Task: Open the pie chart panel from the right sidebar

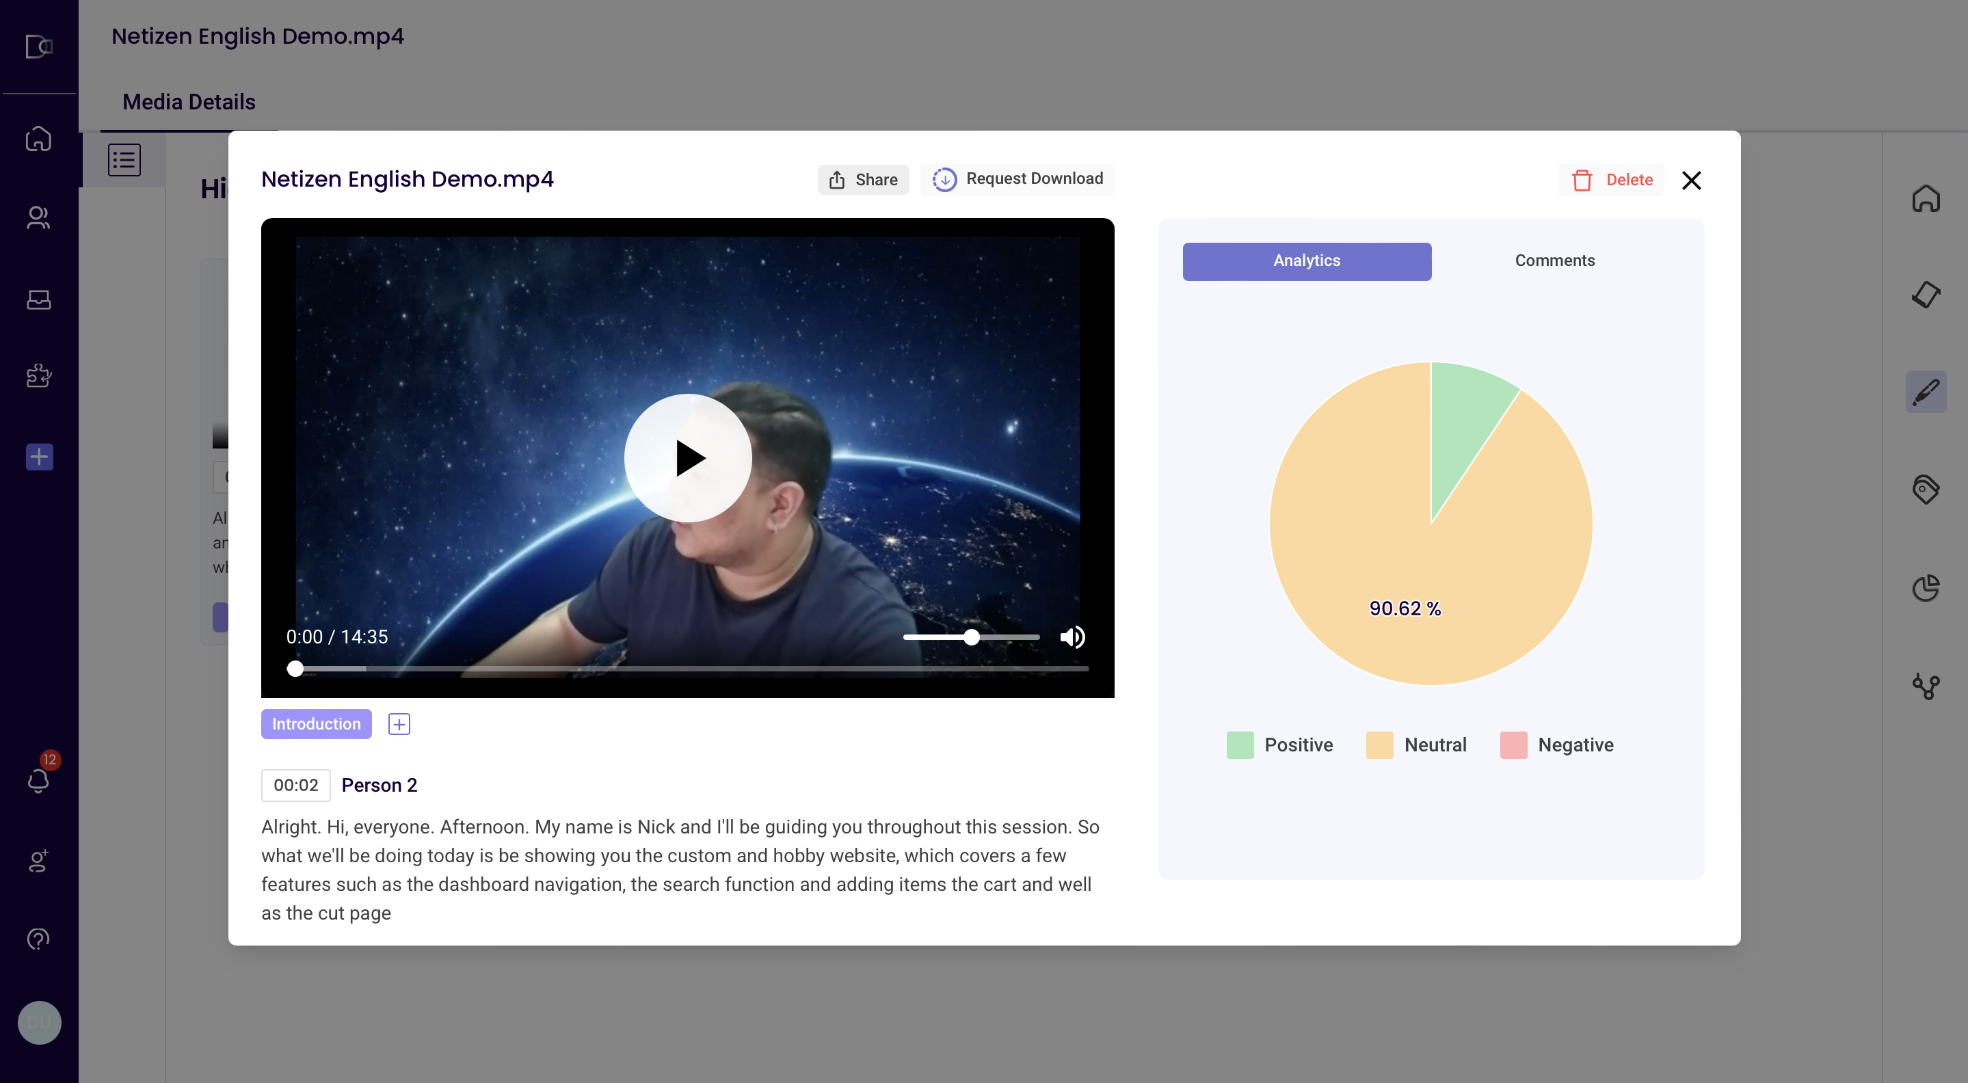Action: point(1926,587)
